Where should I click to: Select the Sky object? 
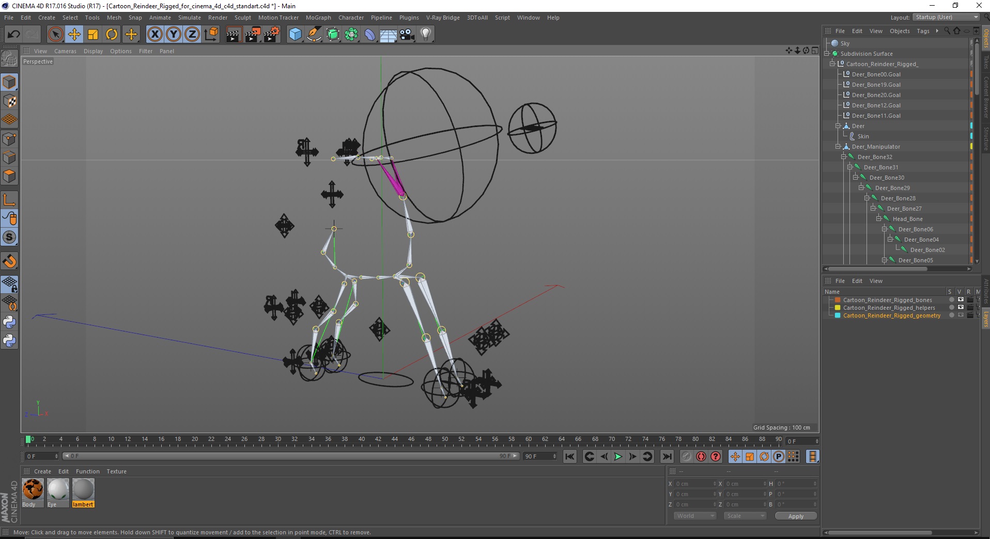845,43
